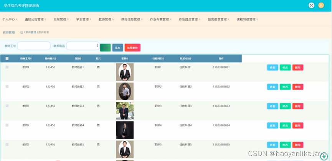
Task: Open photo thumbnail in 教师4 row
Action: (x=125, y=130)
